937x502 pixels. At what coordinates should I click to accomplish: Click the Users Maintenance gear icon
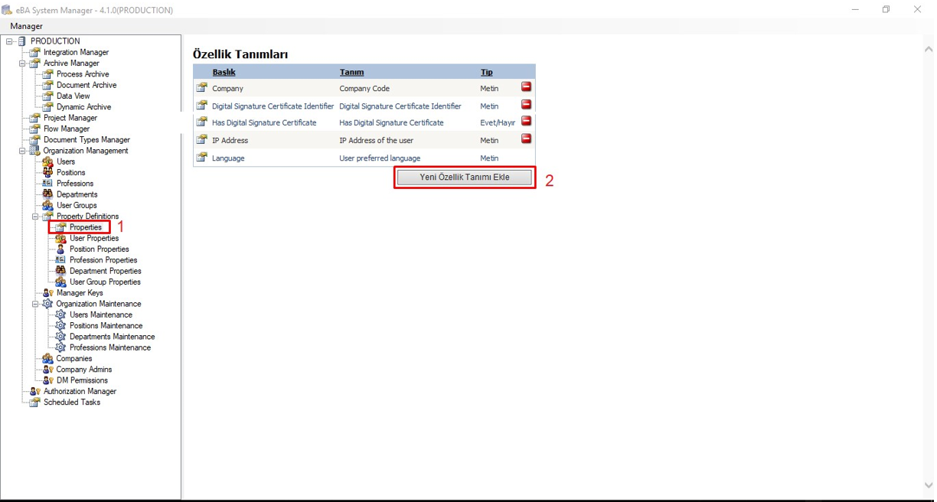[60, 315]
